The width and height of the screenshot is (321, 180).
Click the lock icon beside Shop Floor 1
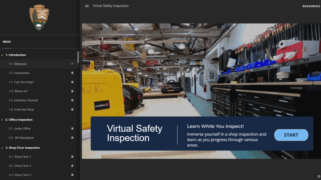pos(72,157)
